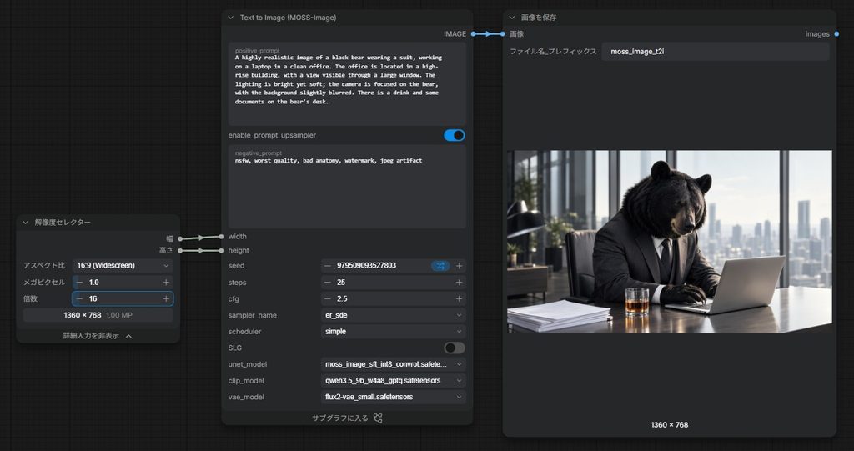Toggle the SLG switch

pos(455,348)
